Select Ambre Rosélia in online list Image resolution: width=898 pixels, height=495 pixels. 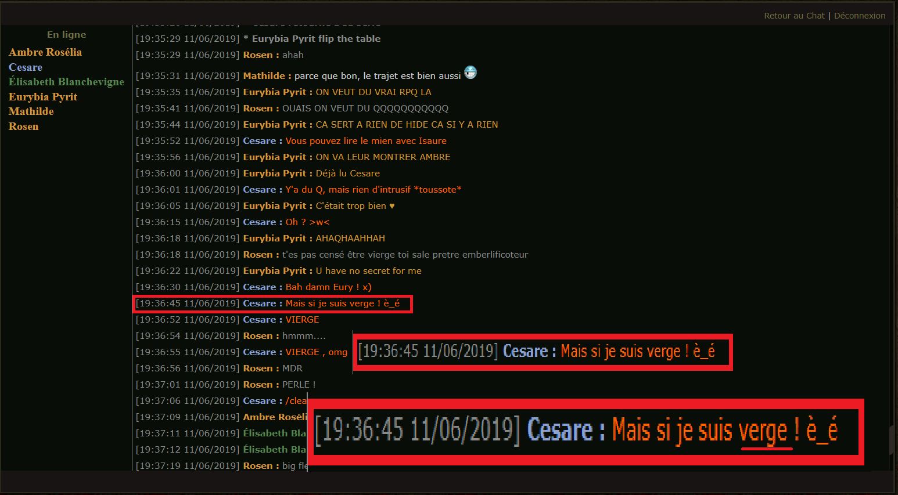pos(45,52)
